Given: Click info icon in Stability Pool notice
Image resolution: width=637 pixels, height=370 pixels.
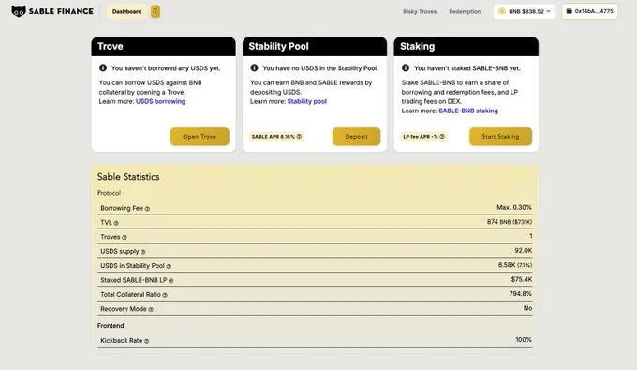Looking at the screenshot, I should pyautogui.click(x=254, y=67).
